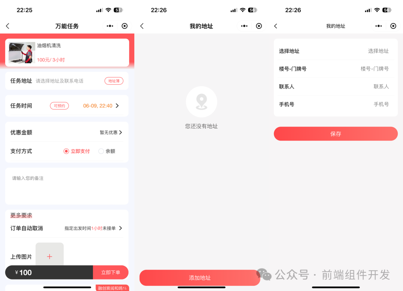Go back from the empty 我的地址 list screen
403x291 pixels.
[x=142, y=26]
